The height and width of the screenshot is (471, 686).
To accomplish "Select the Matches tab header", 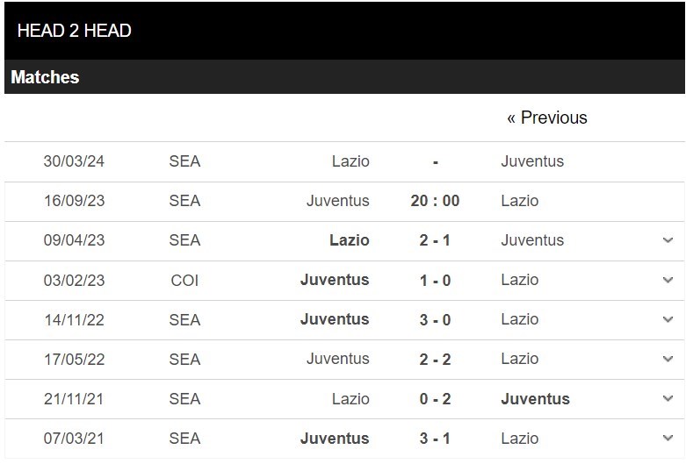I will (x=45, y=77).
